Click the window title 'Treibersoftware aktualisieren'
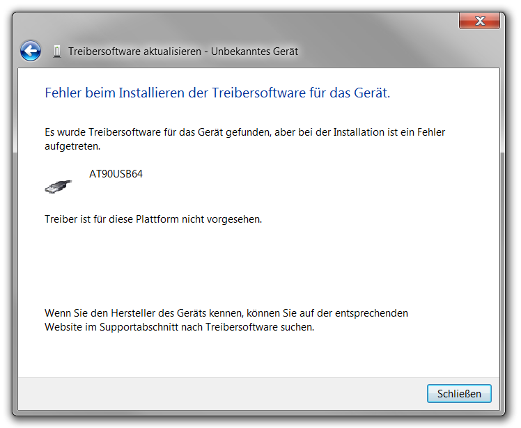This screenshot has height=428, width=521. coord(134,51)
